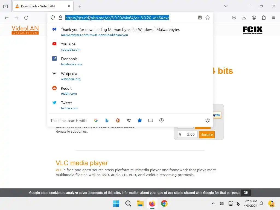Switch to Firefox in taskbar

pos(152,203)
